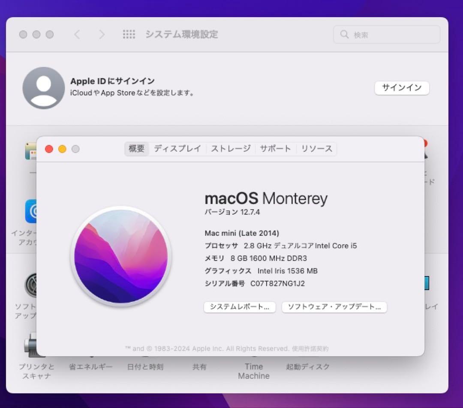The height and width of the screenshot is (408, 463).
Task: Open システムレポート from the overview
Action: pyautogui.click(x=239, y=307)
